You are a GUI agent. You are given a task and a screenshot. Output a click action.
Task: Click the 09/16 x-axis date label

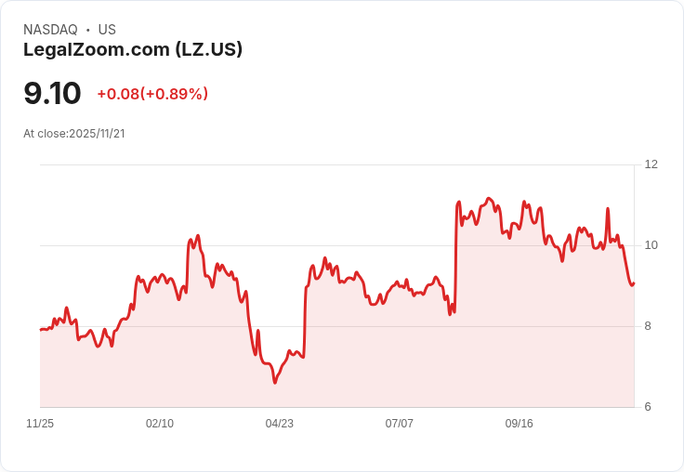[x=520, y=423]
